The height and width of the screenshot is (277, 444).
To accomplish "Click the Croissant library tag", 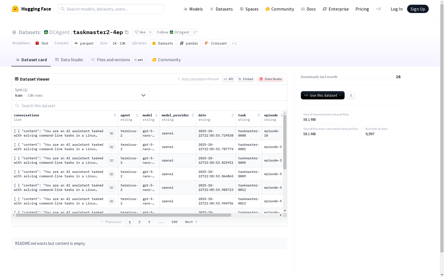I will point(216,43).
